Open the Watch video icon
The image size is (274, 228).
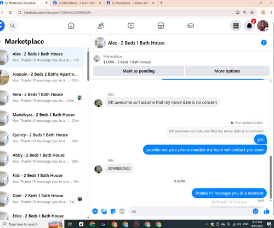(x=131, y=26)
